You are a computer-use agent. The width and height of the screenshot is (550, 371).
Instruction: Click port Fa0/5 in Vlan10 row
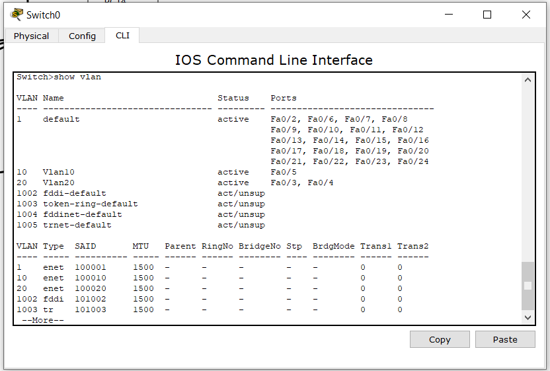click(x=284, y=172)
